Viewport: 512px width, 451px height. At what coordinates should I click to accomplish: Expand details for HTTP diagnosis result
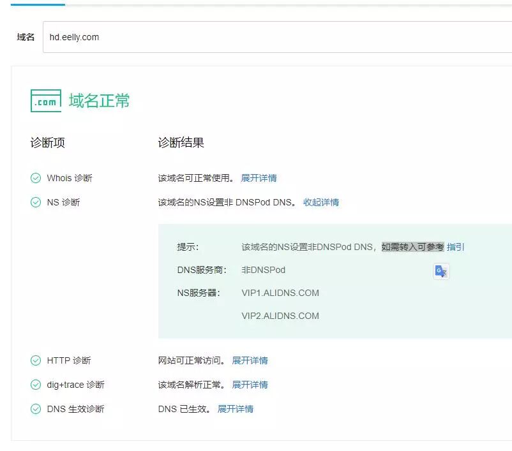click(250, 360)
